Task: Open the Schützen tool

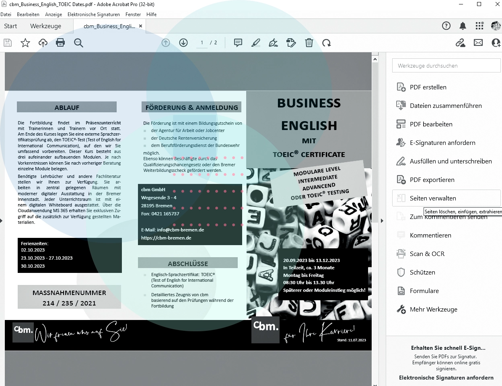Action: [x=446, y=272]
